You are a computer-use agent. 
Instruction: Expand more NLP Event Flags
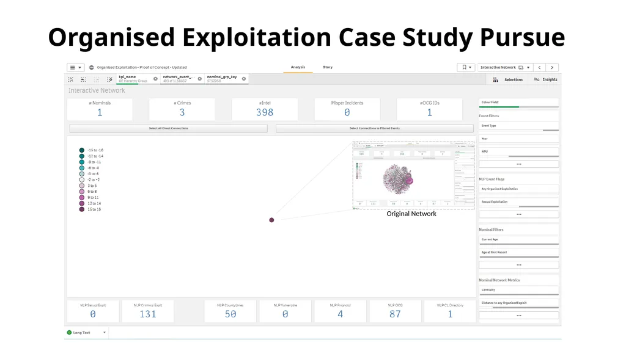(x=518, y=215)
